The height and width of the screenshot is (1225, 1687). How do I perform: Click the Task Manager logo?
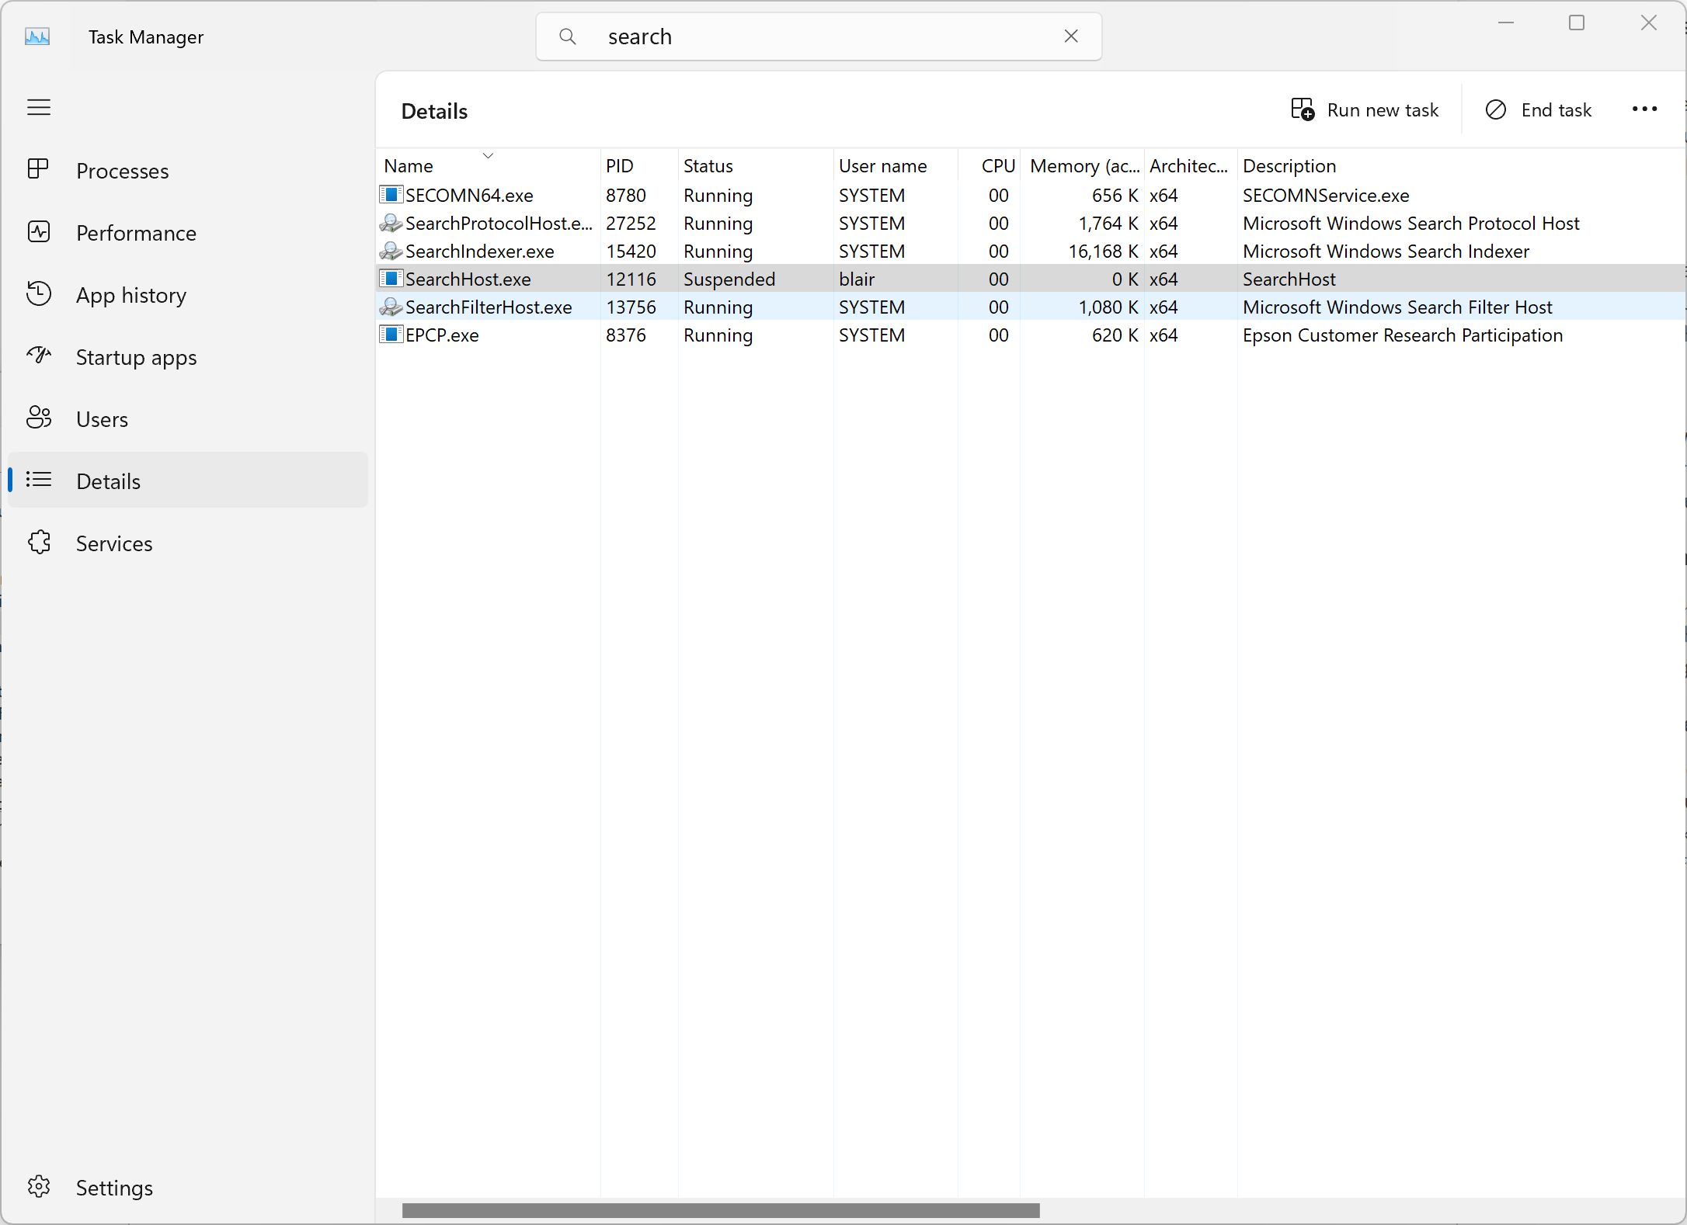pos(37,36)
